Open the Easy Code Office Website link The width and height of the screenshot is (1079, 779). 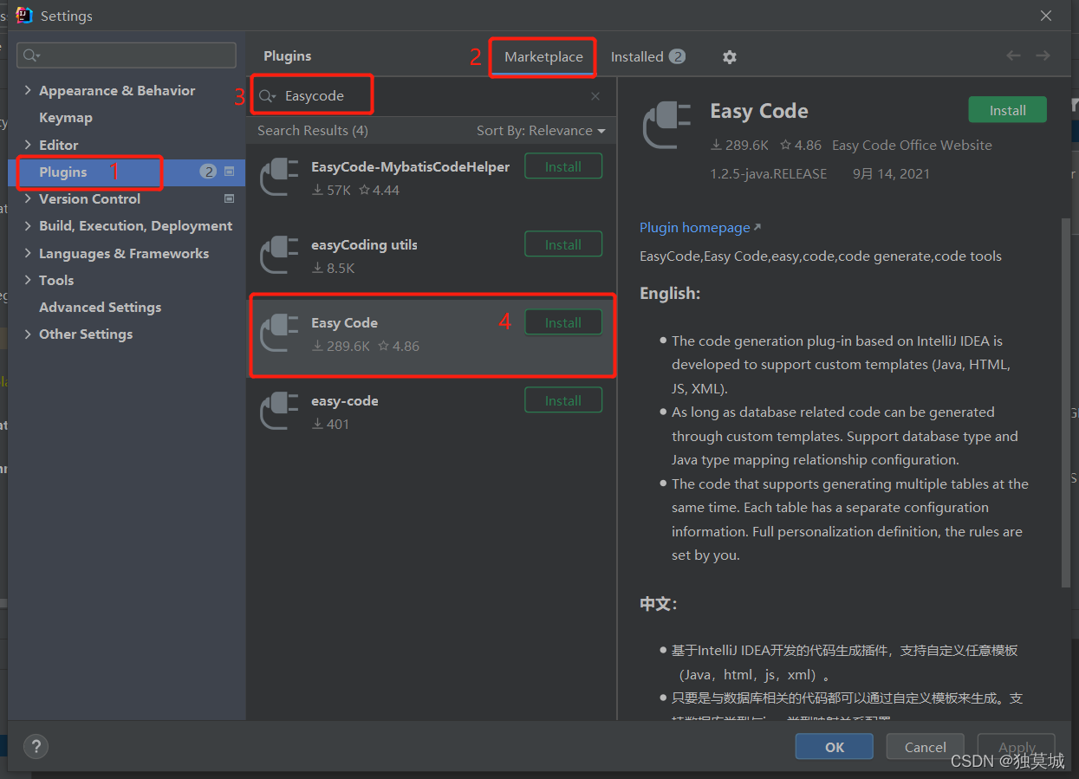coord(912,146)
